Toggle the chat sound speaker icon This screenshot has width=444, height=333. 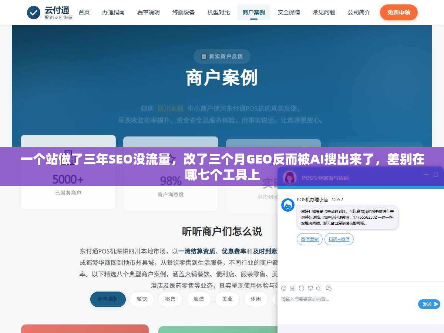tap(319, 288)
